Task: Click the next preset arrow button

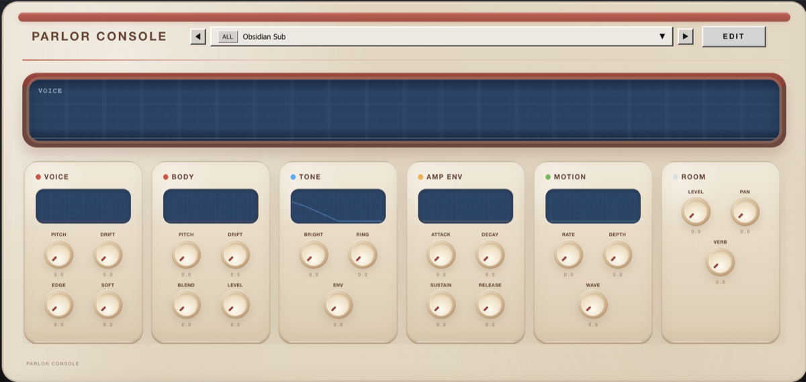Action: pyautogui.click(x=685, y=36)
